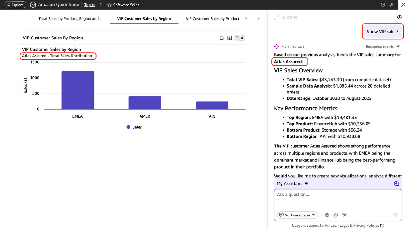Image resolution: width=406 pixels, height=229 pixels.
Task: Open the Software Sales topic dropdown
Action: tap(297, 215)
